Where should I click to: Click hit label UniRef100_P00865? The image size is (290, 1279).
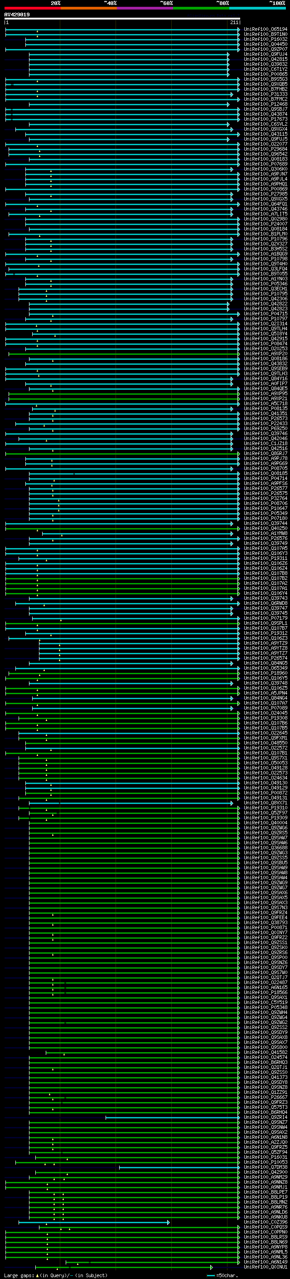click(266, 74)
